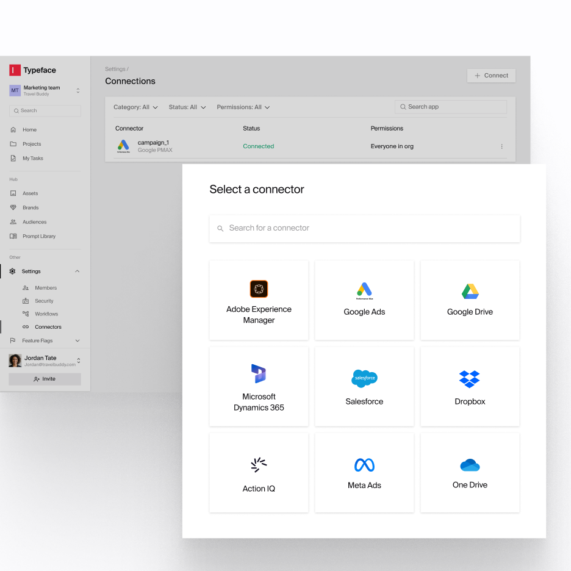Viewport: 571px width, 571px height.
Task: Expand the Marketing team workspace switcher
Action: pyautogui.click(x=78, y=90)
